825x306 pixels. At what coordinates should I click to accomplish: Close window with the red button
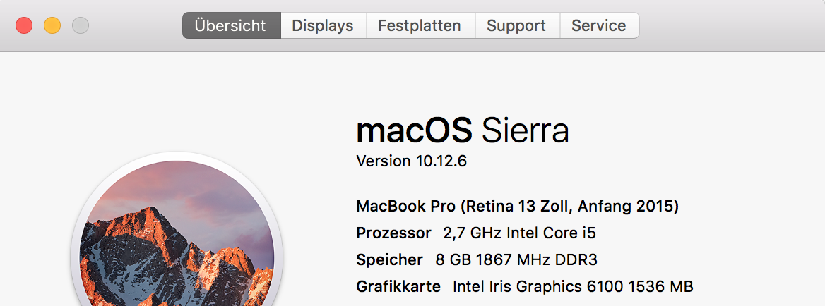[x=24, y=26]
